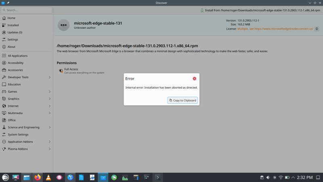Click the show desktop button

(x=318, y=178)
